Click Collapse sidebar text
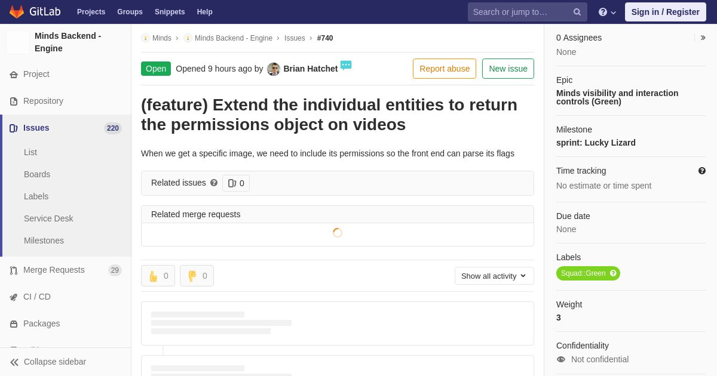This screenshot has height=376, width=717. 55,362
